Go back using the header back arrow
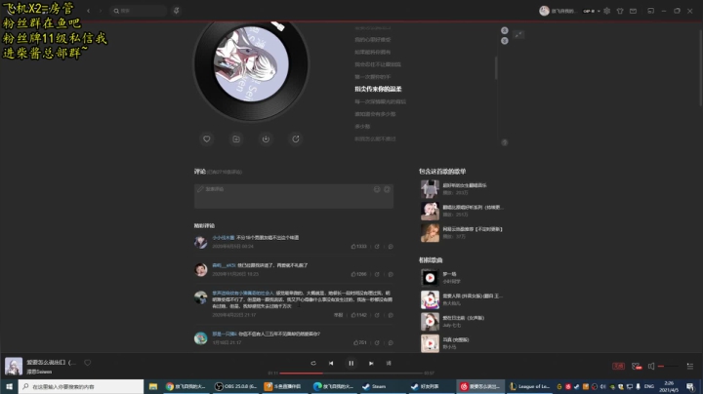 pos(88,11)
